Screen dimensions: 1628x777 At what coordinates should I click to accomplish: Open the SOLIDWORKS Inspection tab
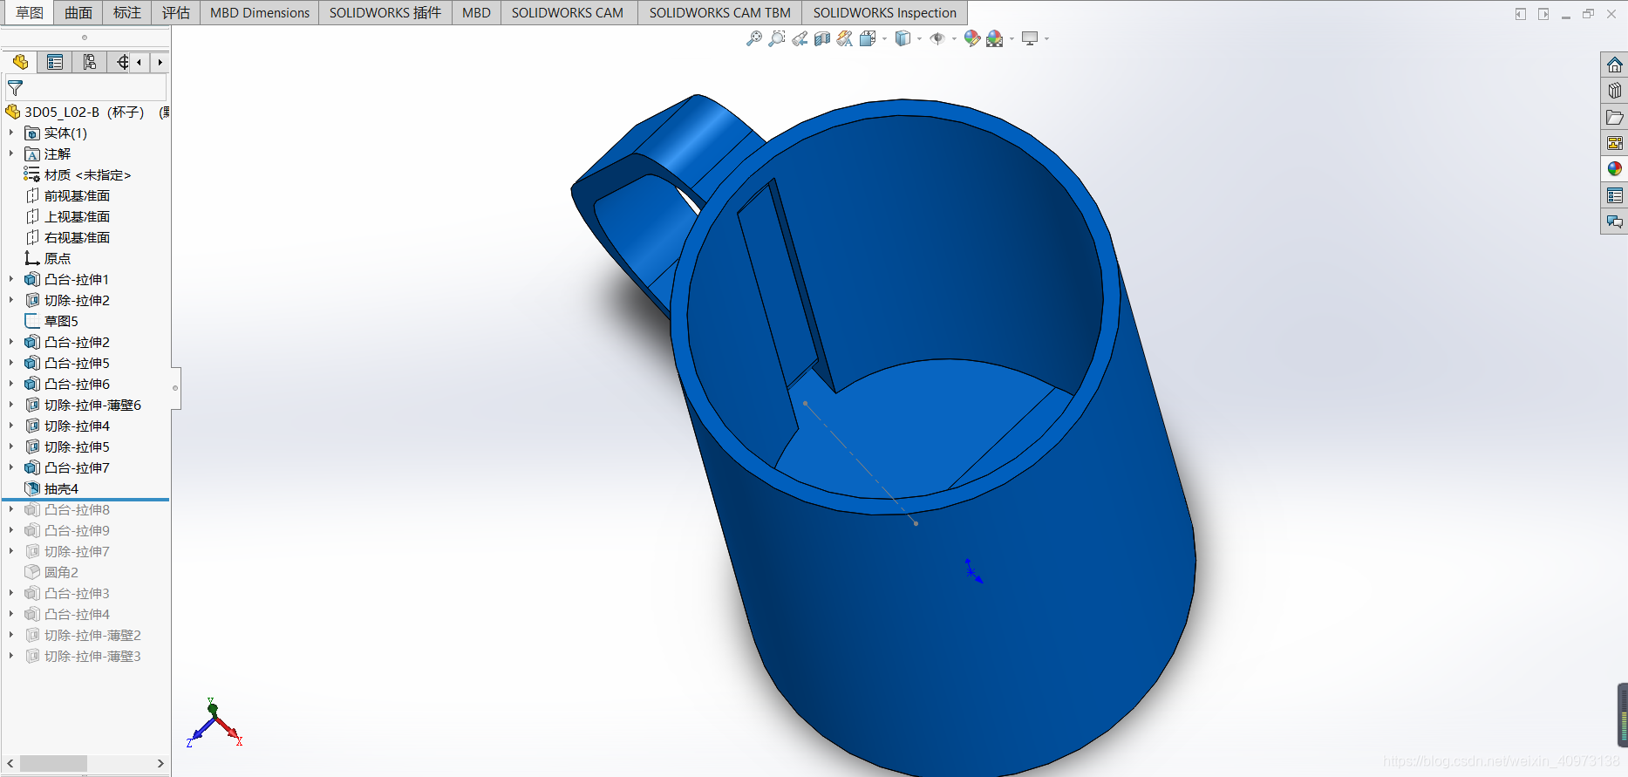point(885,12)
